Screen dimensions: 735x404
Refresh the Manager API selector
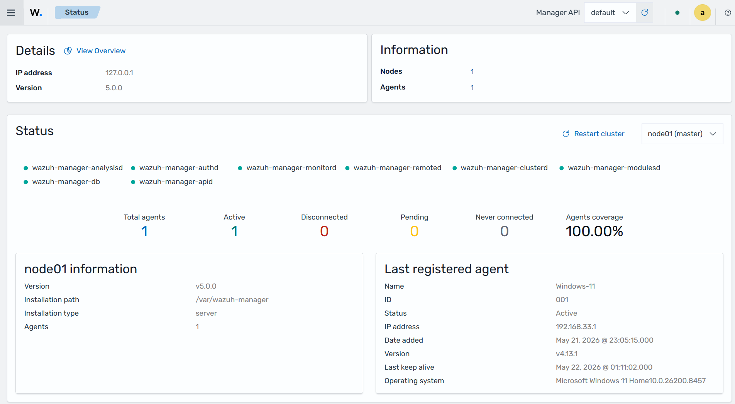pyautogui.click(x=645, y=13)
